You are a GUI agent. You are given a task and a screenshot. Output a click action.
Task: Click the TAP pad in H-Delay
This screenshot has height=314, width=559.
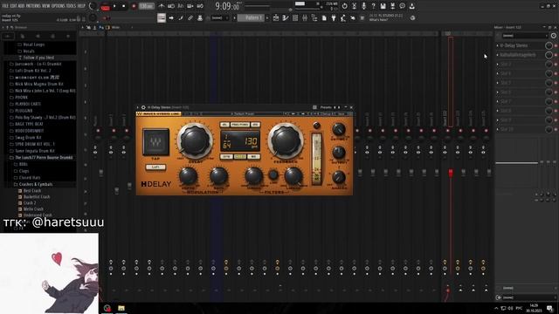click(155, 142)
